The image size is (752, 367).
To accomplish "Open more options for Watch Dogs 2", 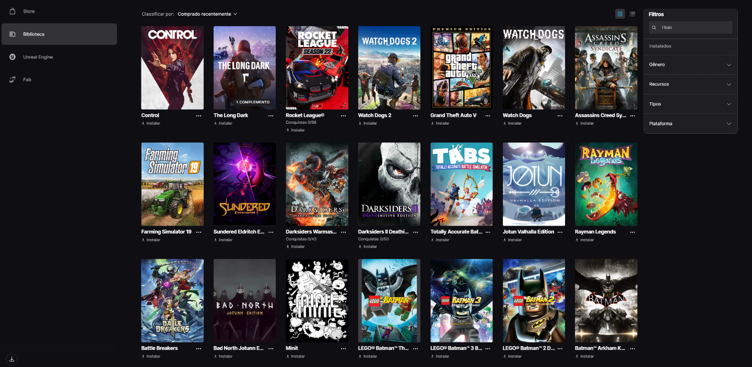I will [416, 116].
